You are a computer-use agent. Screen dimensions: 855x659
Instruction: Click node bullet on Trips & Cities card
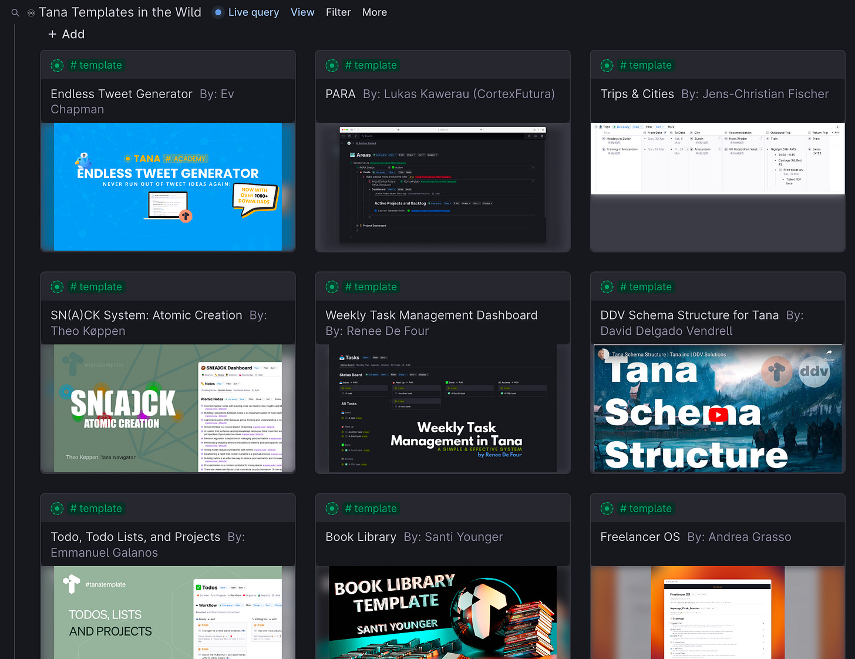(x=607, y=65)
